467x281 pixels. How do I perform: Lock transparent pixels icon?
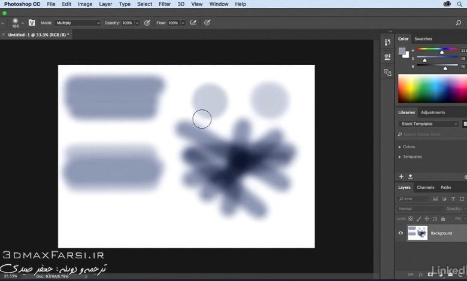pyautogui.click(x=410, y=219)
